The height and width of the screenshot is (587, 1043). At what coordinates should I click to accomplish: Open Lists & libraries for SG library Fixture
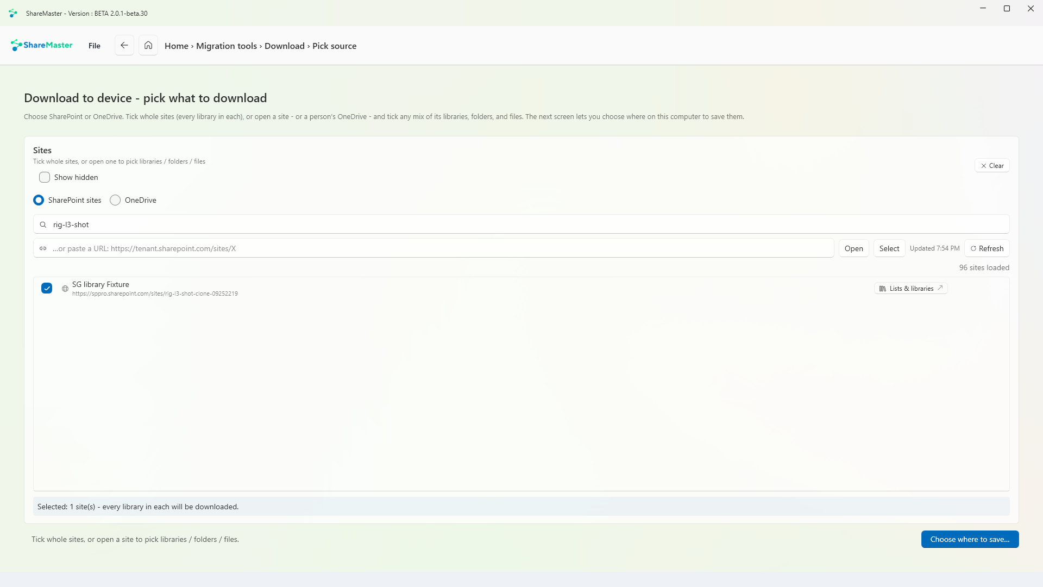pos(911,289)
